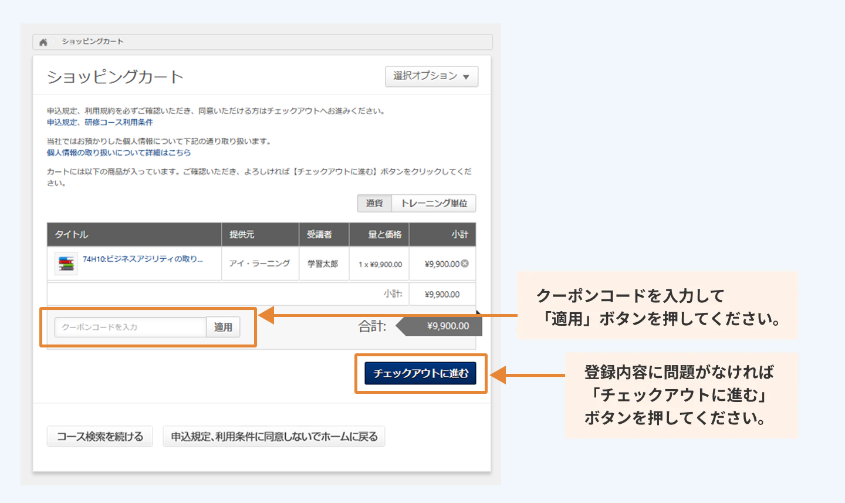Open the 選択オプション dropdown

pyautogui.click(x=431, y=76)
